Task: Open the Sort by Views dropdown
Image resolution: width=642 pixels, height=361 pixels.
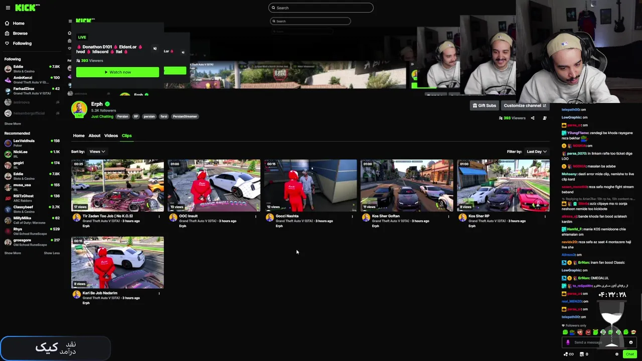Action: (x=97, y=151)
